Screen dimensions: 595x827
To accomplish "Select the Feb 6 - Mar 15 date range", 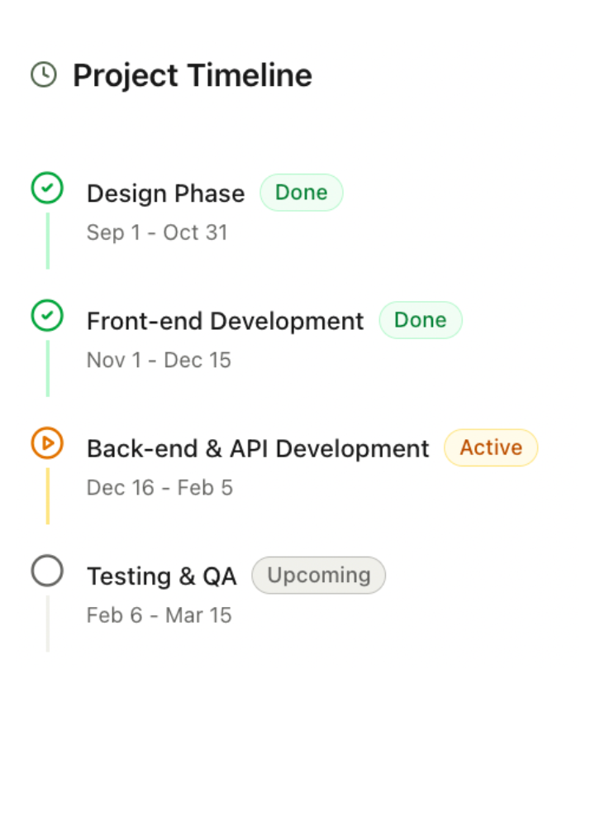I will click(159, 615).
